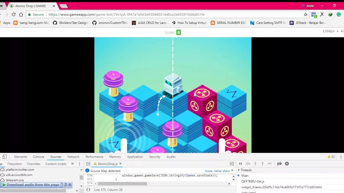Click help icon on download audio bar
Viewport: 344px width, 193px height.
click(65, 185)
